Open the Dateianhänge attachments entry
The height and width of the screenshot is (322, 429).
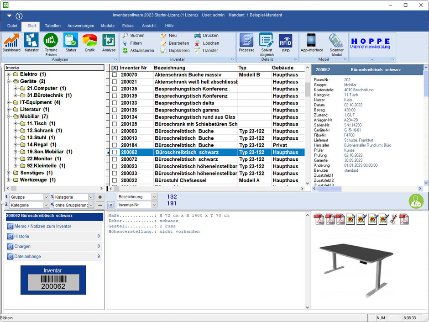tap(27, 256)
